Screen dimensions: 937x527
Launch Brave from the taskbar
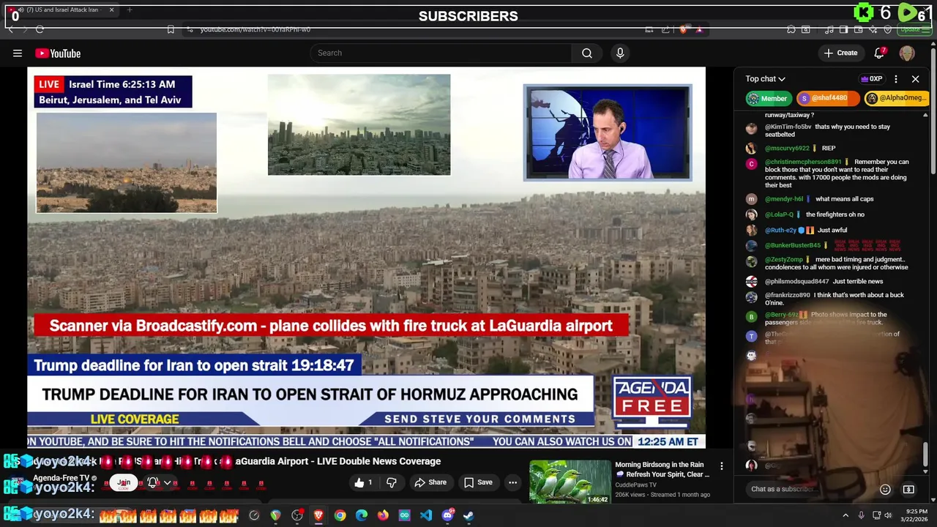pos(318,515)
